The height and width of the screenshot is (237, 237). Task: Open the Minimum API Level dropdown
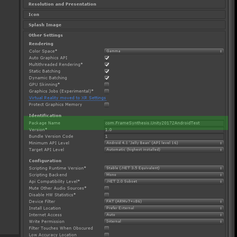click(164, 143)
